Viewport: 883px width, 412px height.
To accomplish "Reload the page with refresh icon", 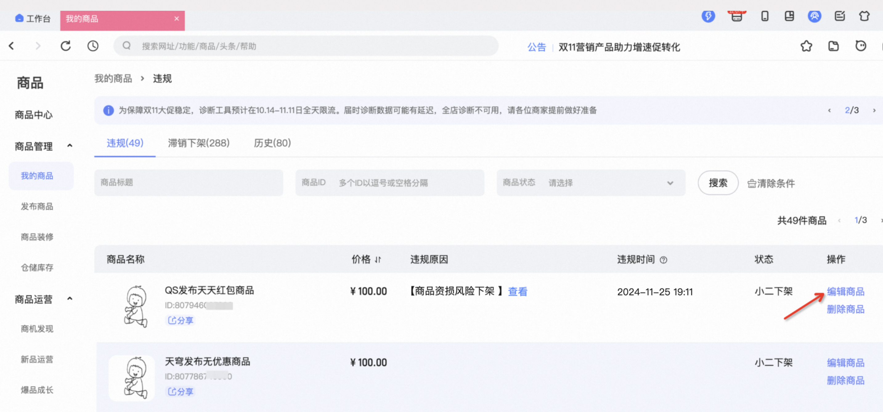I will [66, 46].
